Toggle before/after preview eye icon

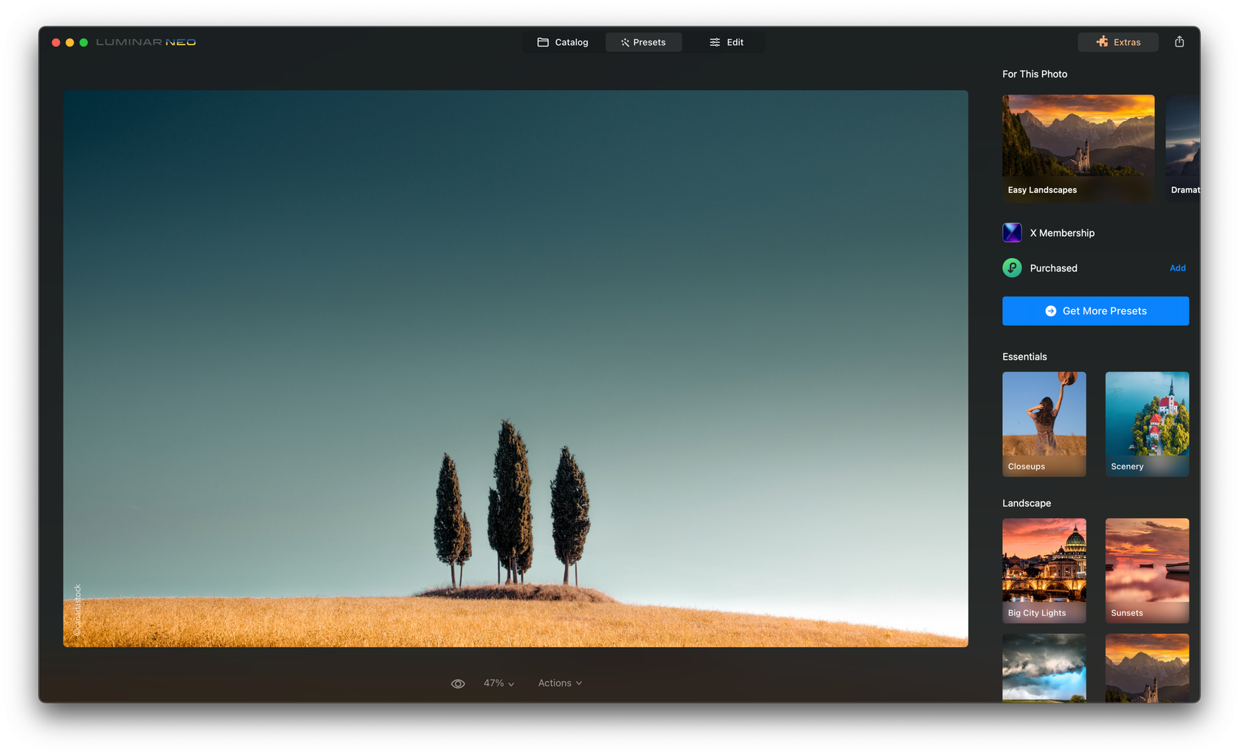coord(458,683)
